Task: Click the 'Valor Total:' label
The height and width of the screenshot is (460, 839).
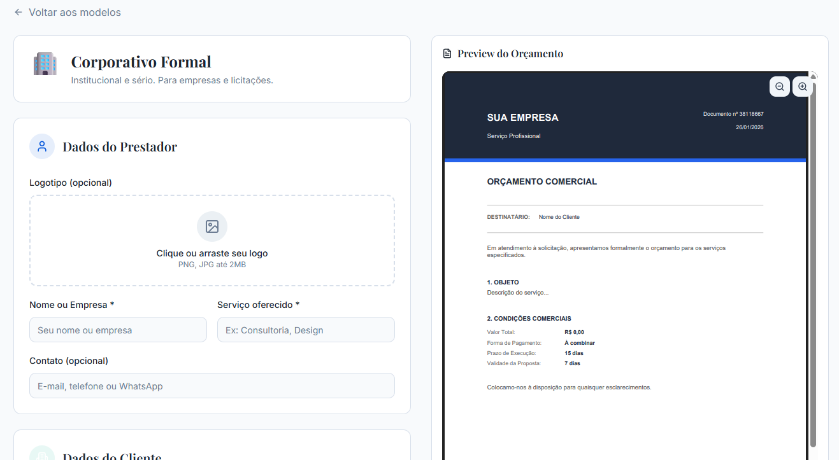Action: point(501,332)
